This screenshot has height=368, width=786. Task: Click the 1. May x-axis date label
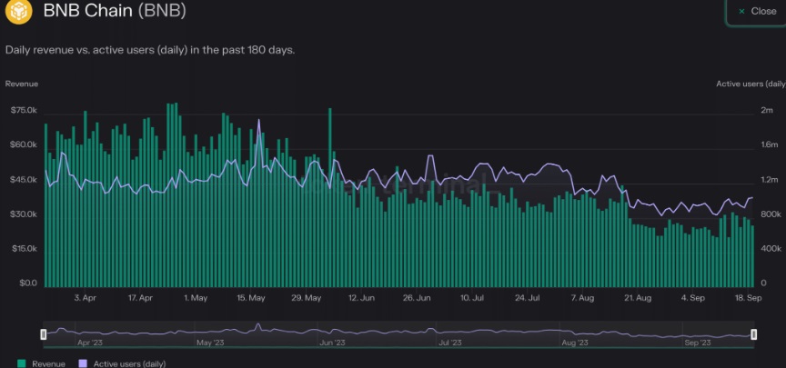pos(196,298)
